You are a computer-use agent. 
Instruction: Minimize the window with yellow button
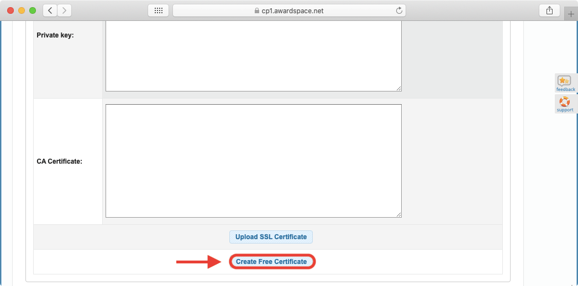coord(22,10)
